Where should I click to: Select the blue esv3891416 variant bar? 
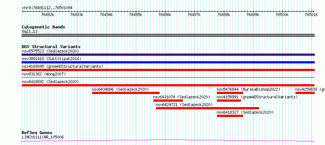(x=168, y=62)
